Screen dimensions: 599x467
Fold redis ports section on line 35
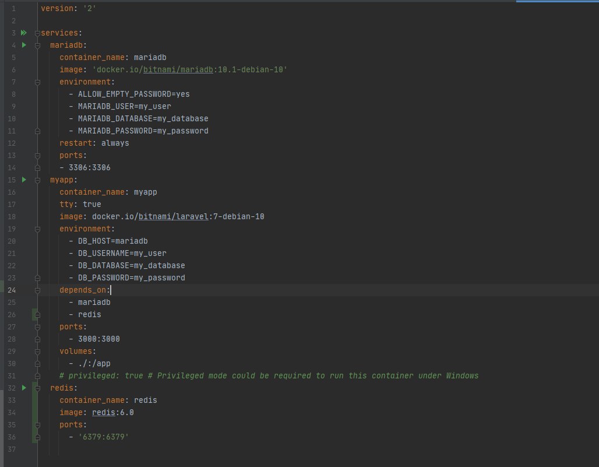[37, 425]
